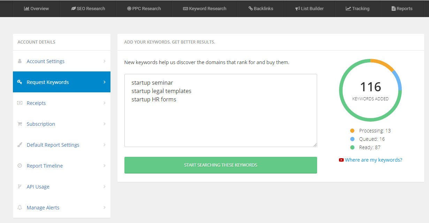
Task: View the Report Timeline link
Action: tap(45, 166)
